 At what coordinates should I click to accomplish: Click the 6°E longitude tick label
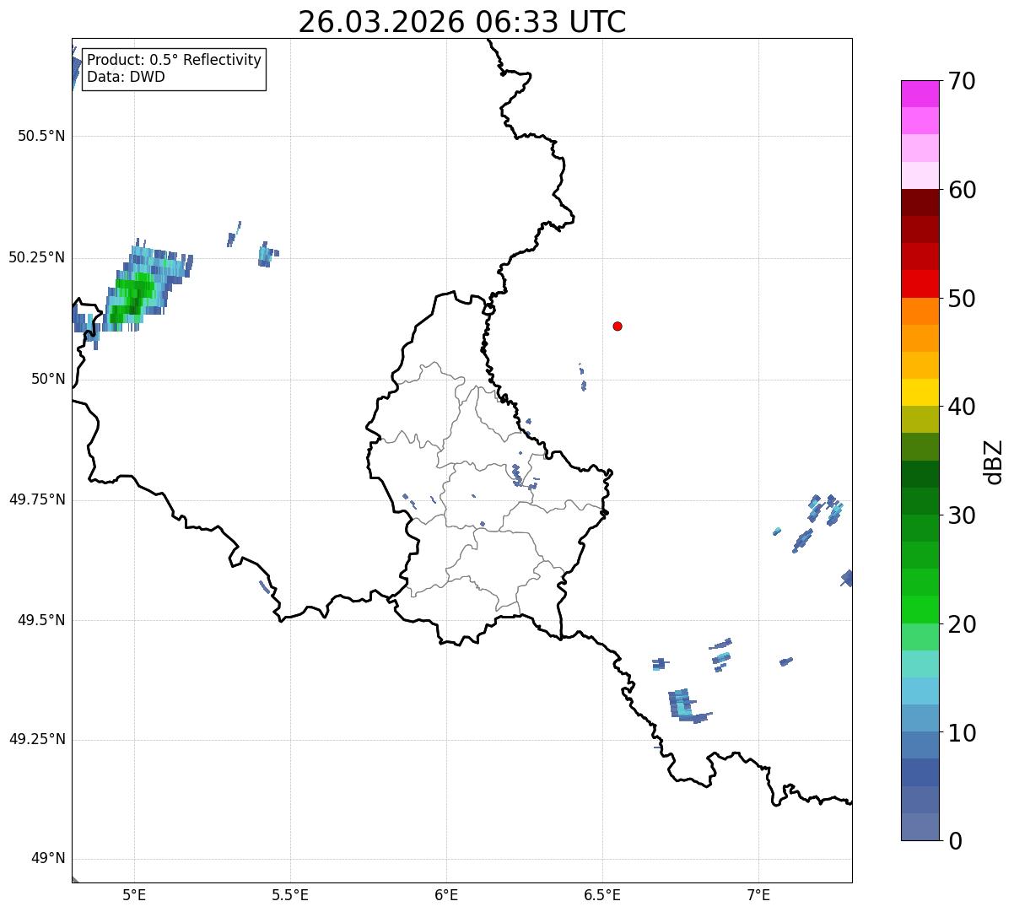[x=446, y=894]
